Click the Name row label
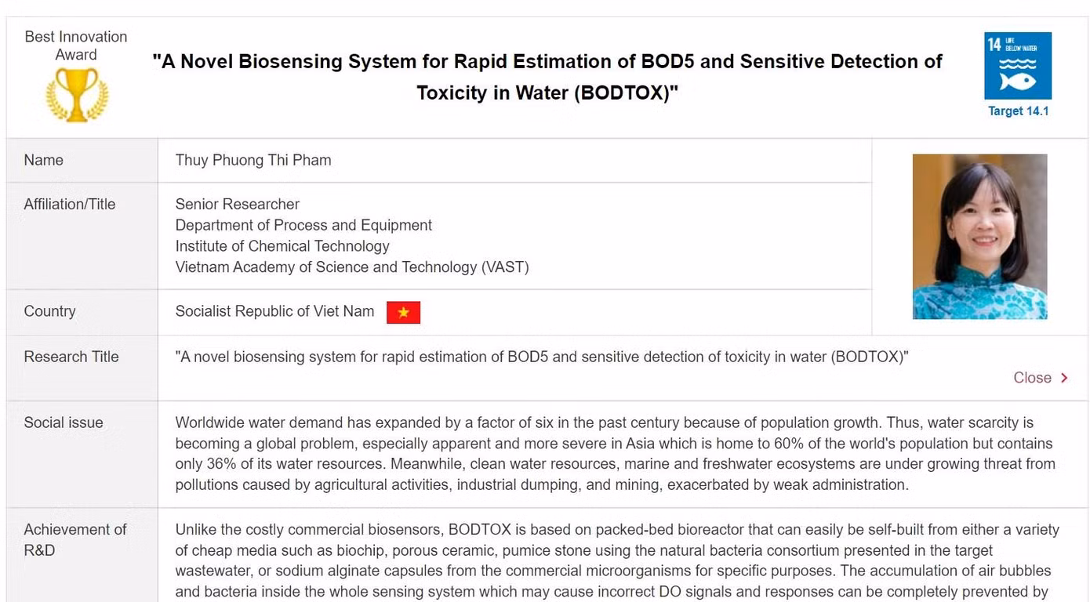The height and width of the screenshot is (602, 1090). [x=43, y=160]
